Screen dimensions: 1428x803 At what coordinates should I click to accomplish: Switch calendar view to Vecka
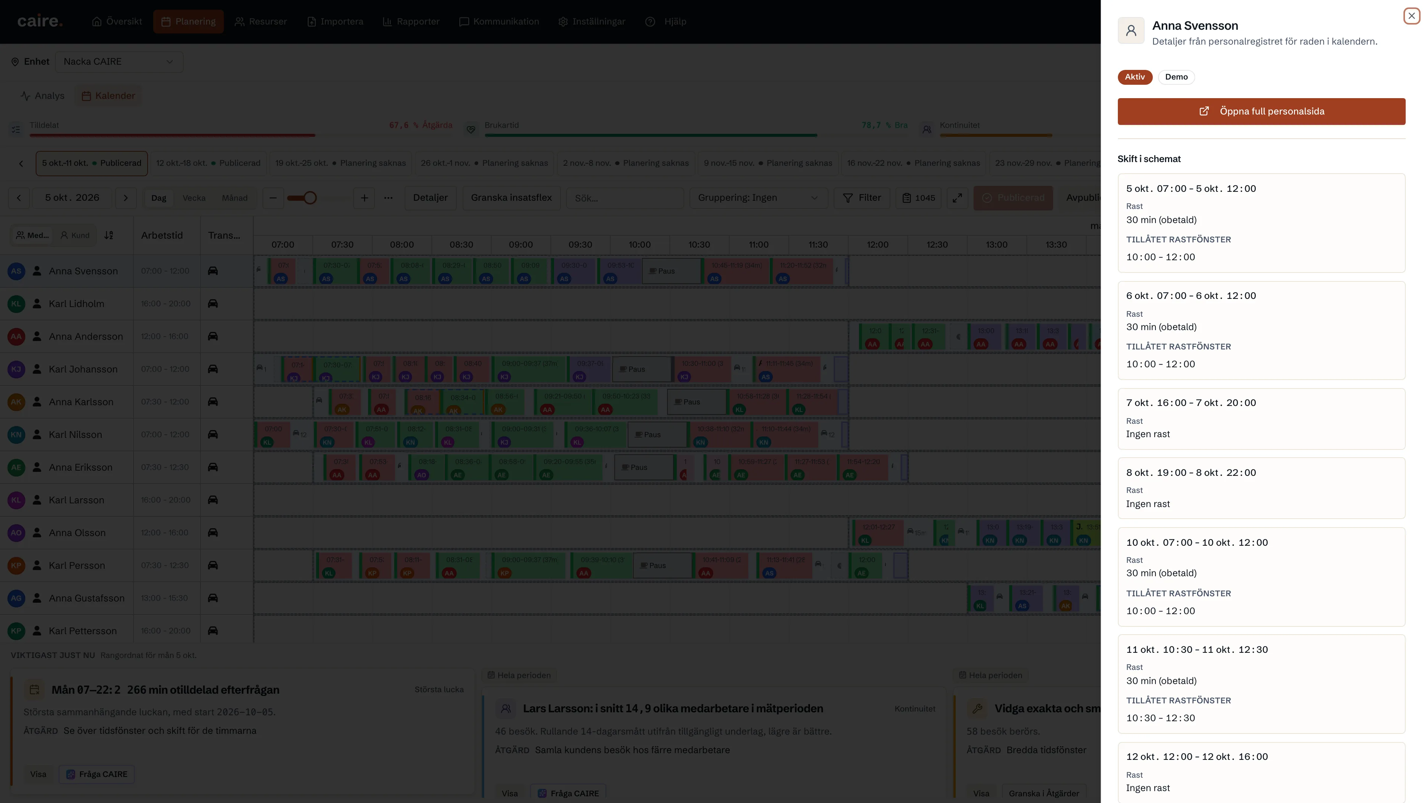pos(194,198)
